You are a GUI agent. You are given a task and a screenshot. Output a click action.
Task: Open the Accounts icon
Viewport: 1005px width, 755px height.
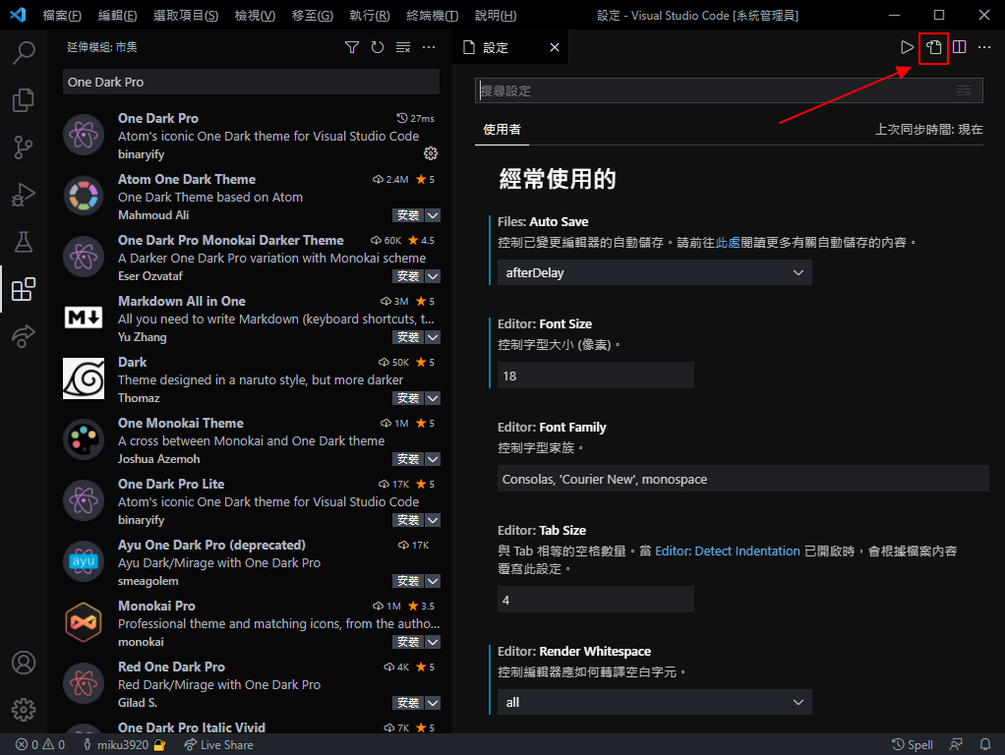(x=24, y=663)
